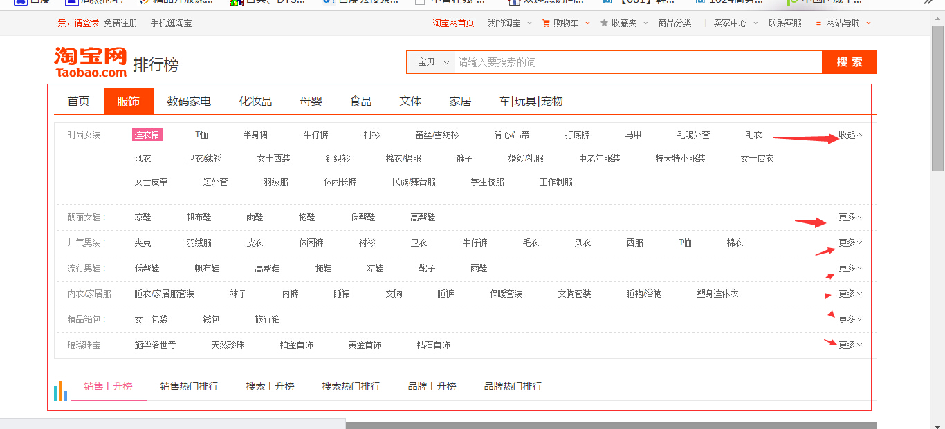Go to 淘宝网首页 in top bar
The image size is (945, 429).
pyautogui.click(x=453, y=23)
